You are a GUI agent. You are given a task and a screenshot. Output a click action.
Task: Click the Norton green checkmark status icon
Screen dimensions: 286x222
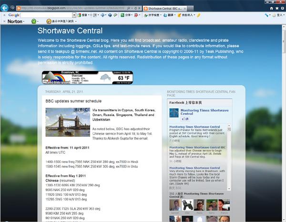(x=34, y=21)
